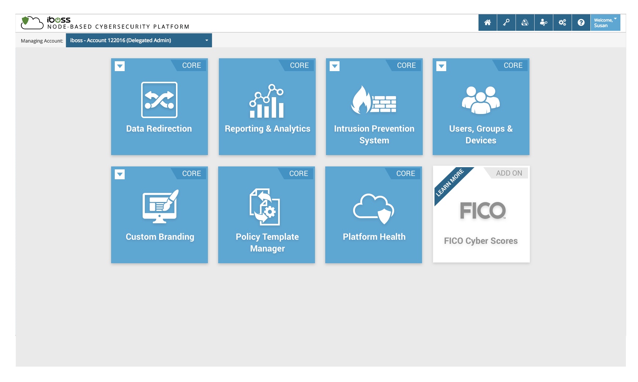
Task: Open the Custom Branding monitor-brush icon
Action: click(160, 206)
